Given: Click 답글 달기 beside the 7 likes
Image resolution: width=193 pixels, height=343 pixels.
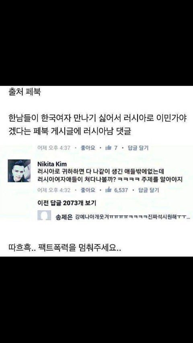Looking at the screenshot, I should [138, 148].
